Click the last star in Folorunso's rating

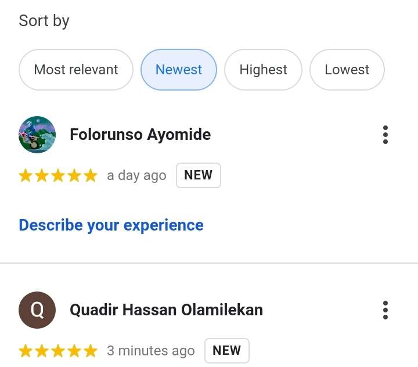91,175
